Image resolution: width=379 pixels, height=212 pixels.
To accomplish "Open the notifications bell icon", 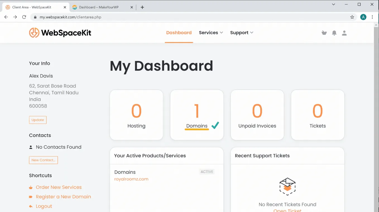I will coord(334,33).
